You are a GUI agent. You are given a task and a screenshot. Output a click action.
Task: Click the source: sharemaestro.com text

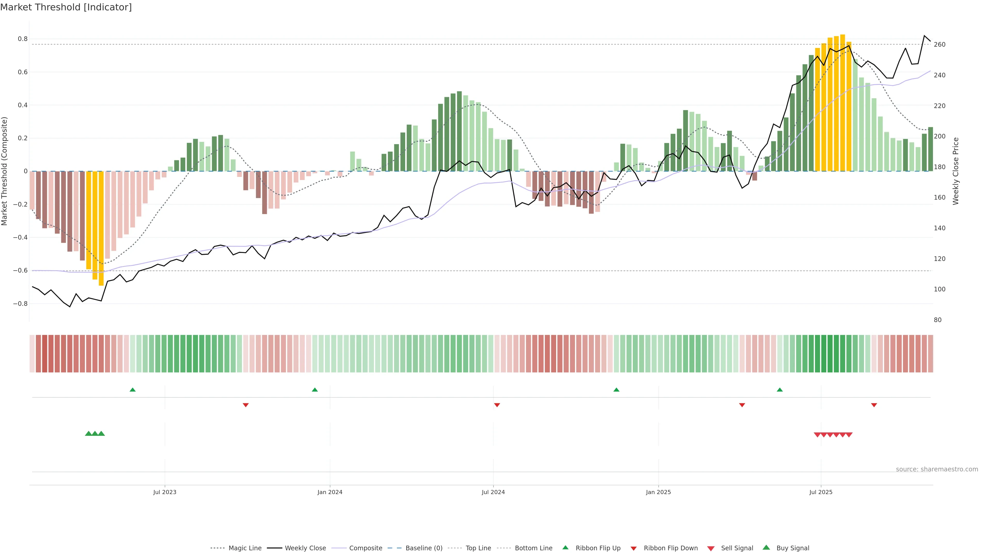(937, 469)
